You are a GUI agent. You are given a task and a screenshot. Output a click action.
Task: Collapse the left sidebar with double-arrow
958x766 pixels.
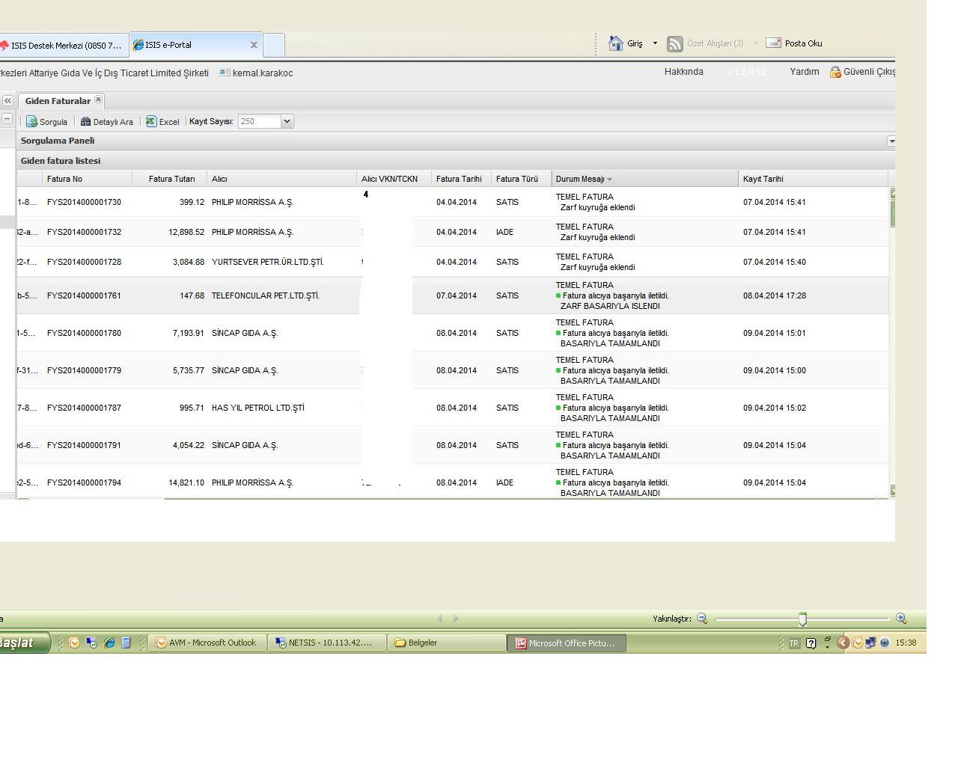[7, 100]
